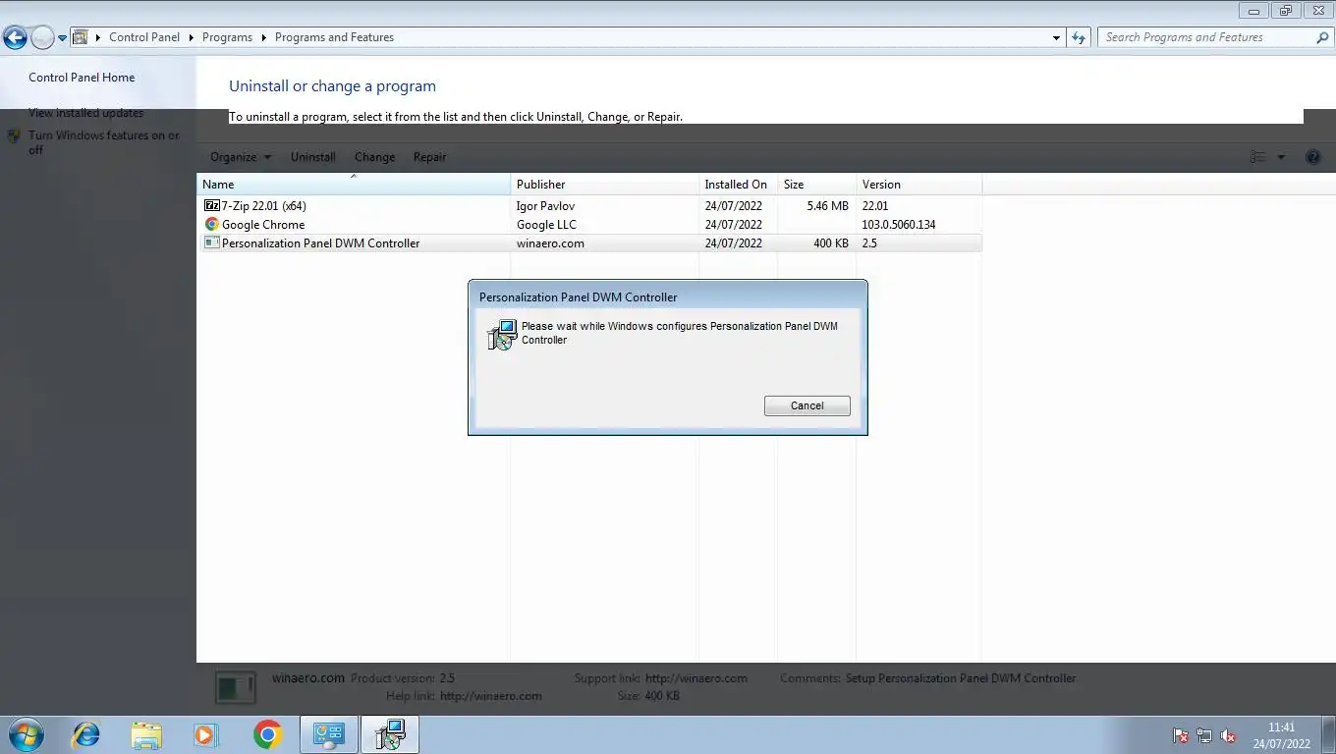
Task: Go back with the navigation back arrow
Action: pyautogui.click(x=15, y=38)
